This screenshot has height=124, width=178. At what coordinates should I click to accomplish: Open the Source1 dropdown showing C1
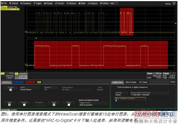[x=51, y=89]
